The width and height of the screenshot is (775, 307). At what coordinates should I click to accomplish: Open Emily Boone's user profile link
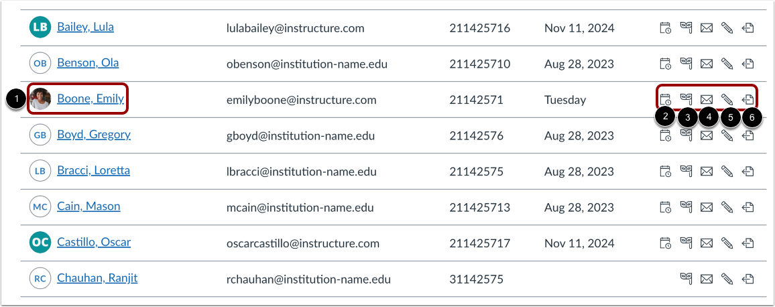[x=91, y=99]
